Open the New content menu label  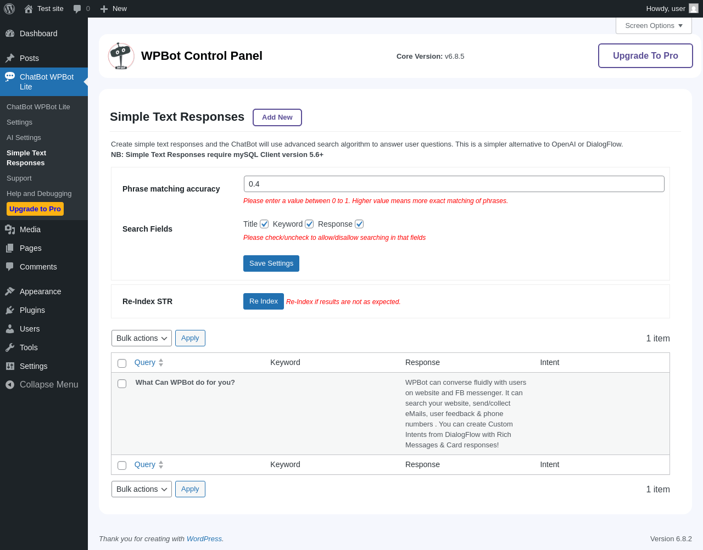tap(120, 9)
